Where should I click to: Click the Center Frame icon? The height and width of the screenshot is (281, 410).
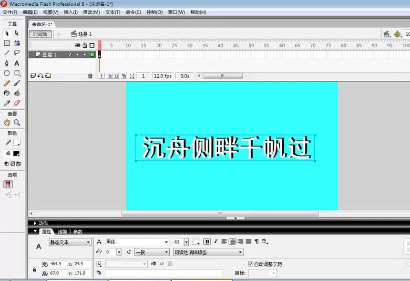101,76
